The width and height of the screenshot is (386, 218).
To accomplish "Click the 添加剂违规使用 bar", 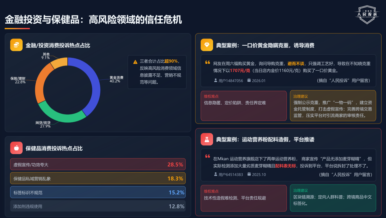I will [98, 206].
